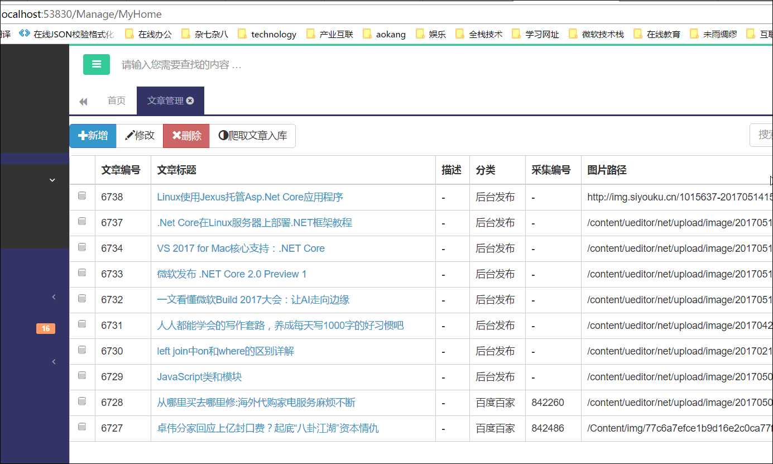
Task: Open the 产业互联 bookmark folder
Action: click(x=330, y=34)
